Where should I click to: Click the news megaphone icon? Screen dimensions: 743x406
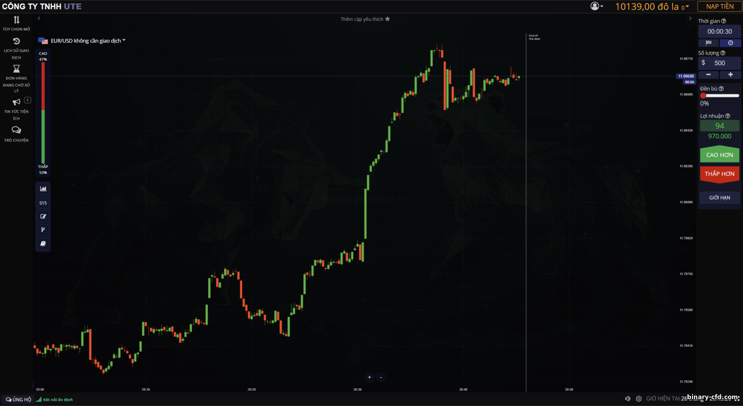point(16,102)
